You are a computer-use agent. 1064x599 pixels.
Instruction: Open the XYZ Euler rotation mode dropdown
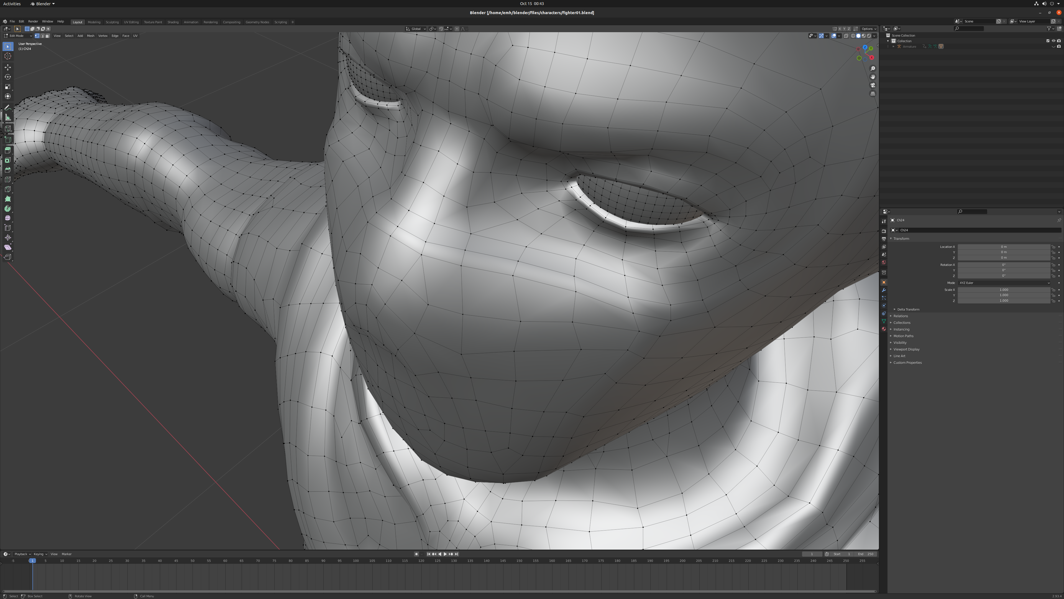(x=1004, y=283)
